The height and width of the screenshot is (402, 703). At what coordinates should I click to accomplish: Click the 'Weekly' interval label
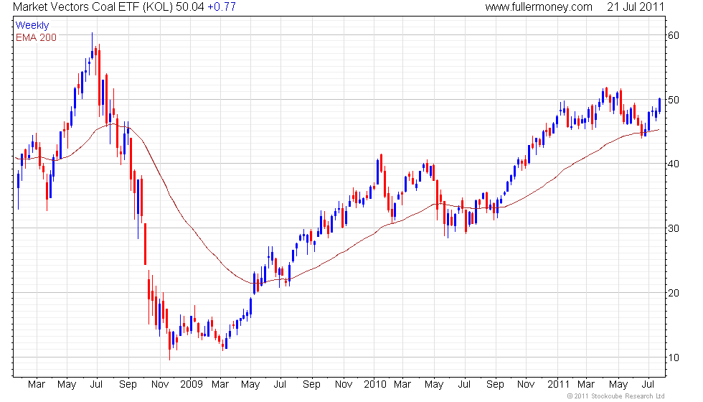tap(32, 26)
